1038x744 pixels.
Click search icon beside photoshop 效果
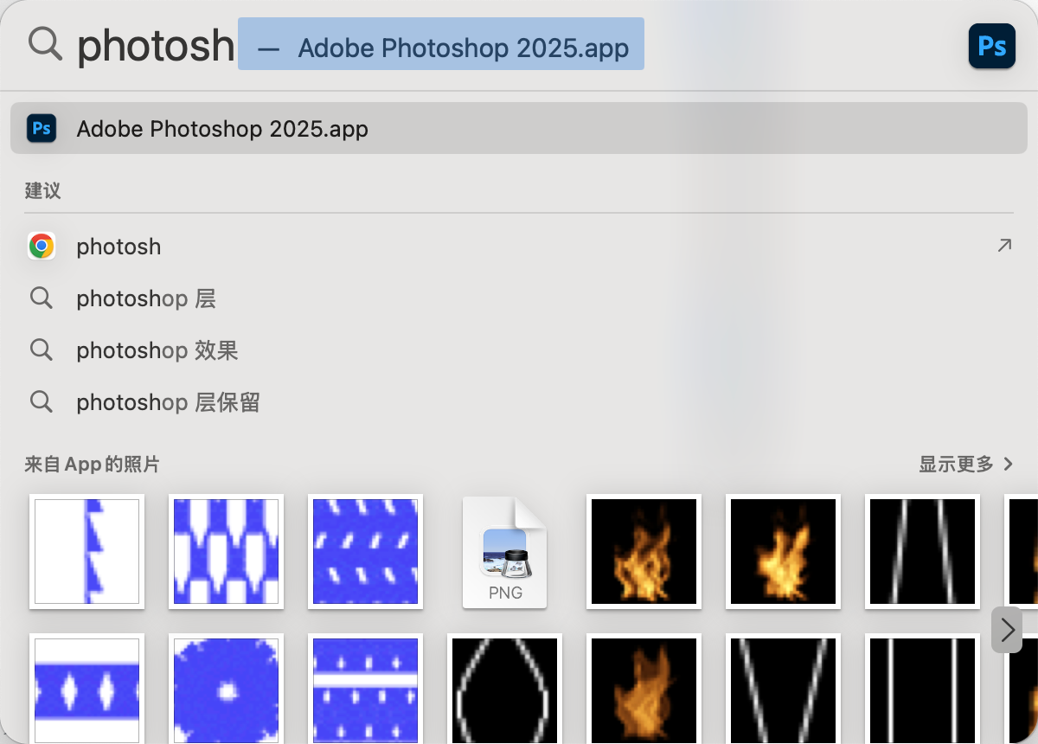41,350
